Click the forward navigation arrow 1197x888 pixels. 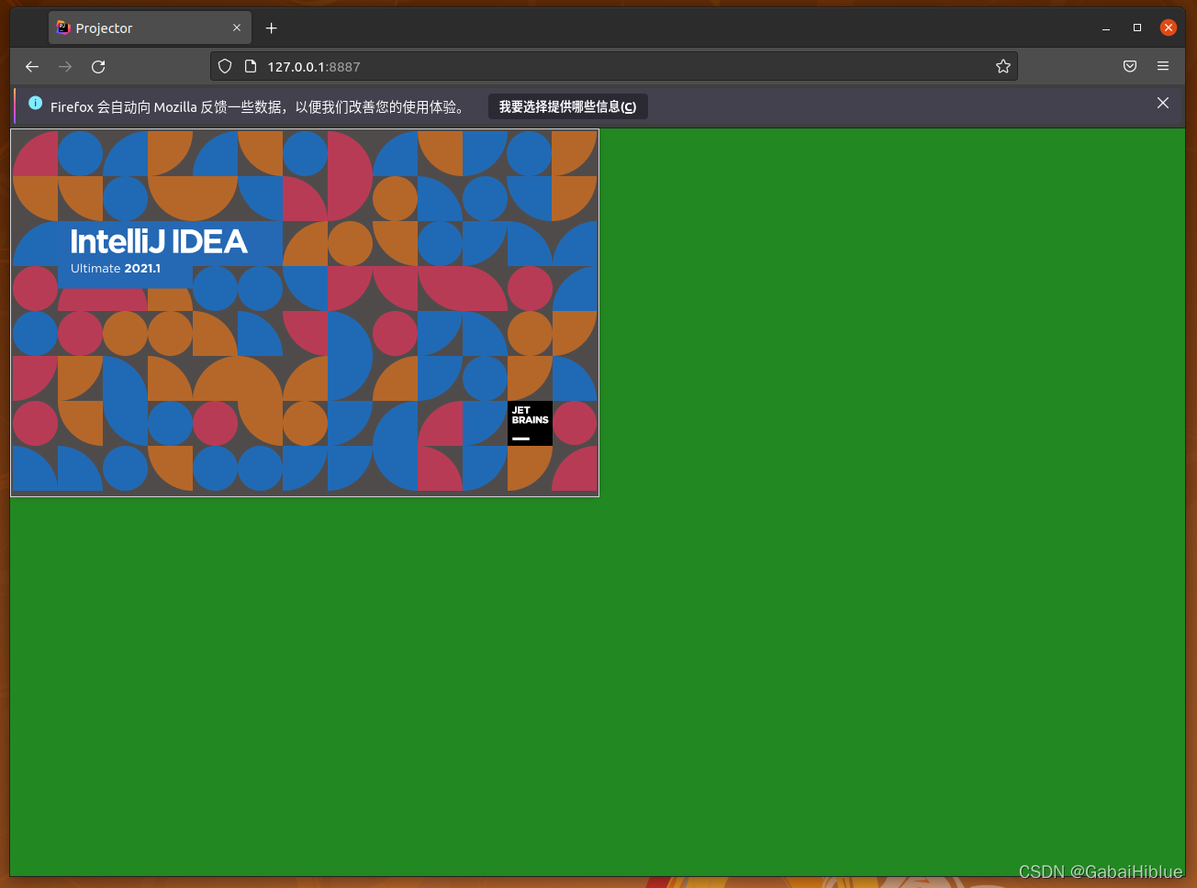65,66
